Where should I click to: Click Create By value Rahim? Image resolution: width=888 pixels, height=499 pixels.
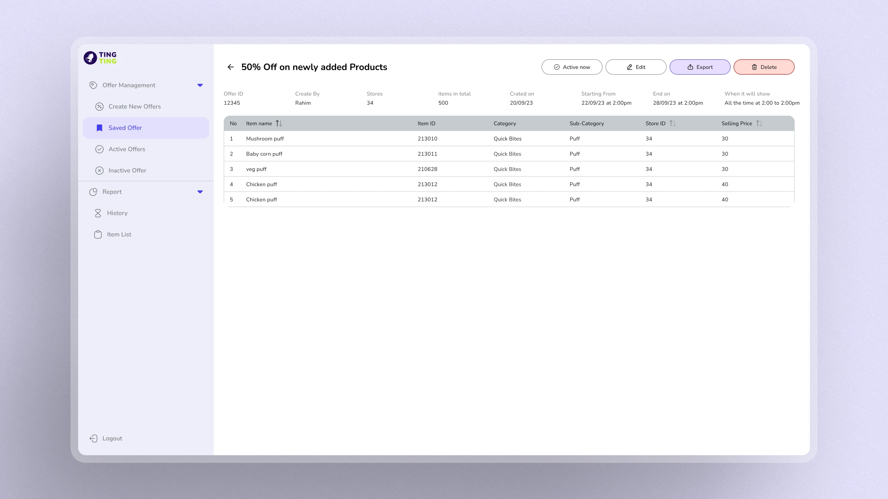coord(303,103)
